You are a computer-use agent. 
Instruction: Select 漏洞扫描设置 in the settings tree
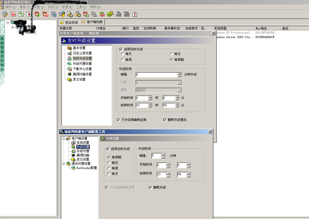coord(82,74)
